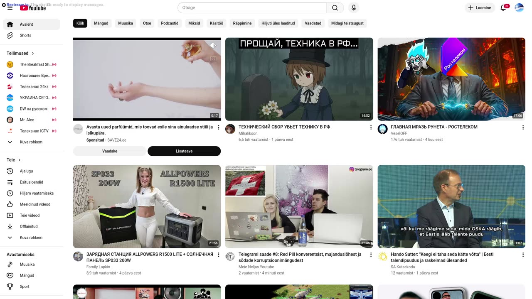The height and width of the screenshot is (299, 532).
Task: Open Mr. Alex channel subscription
Action: point(32,120)
